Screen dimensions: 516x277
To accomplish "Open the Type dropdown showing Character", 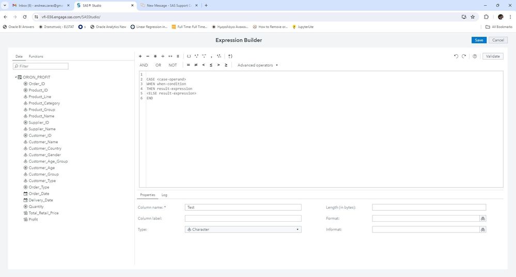I will pyautogui.click(x=243, y=229).
